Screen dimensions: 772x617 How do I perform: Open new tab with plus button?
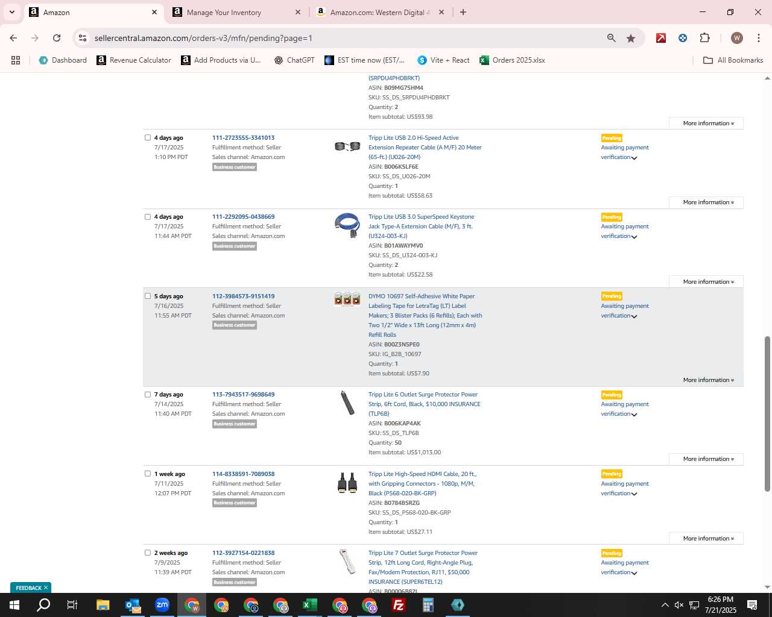point(463,12)
